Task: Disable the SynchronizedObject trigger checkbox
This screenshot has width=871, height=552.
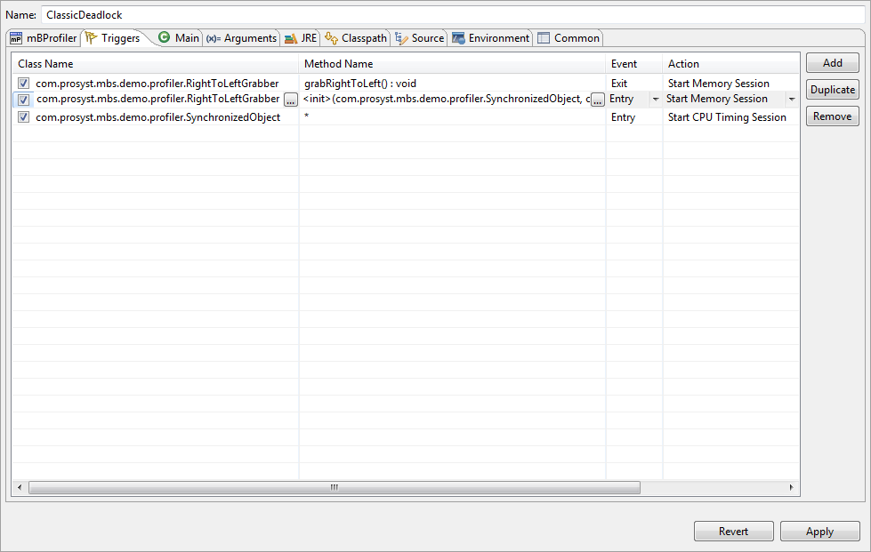Action: point(23,117)
